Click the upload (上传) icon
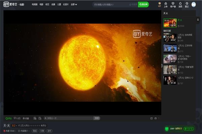This screenshot has height=134, width=202. 165,4
